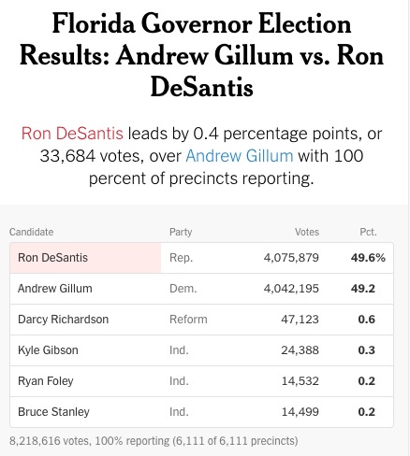Screen dimensions: 410x456
Task: Click the 4,042,195 vote count
Action: tap(291, 289)
